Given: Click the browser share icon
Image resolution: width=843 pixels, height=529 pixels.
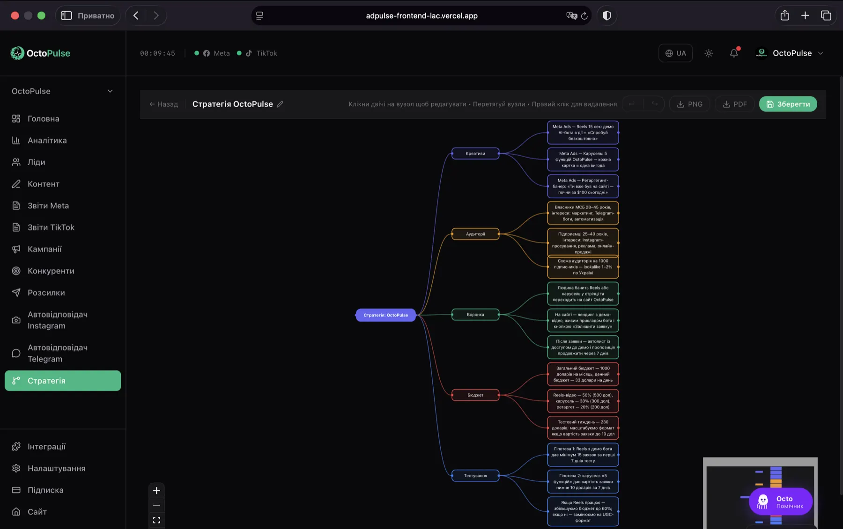Looking at the screenshot, I should pyautogui.click(x=785, y=15).
